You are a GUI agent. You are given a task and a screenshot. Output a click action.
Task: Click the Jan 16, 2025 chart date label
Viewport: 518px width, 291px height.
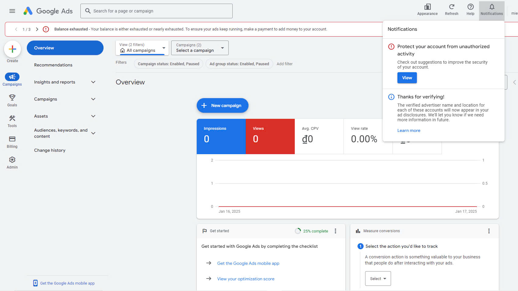click(229, 211)
